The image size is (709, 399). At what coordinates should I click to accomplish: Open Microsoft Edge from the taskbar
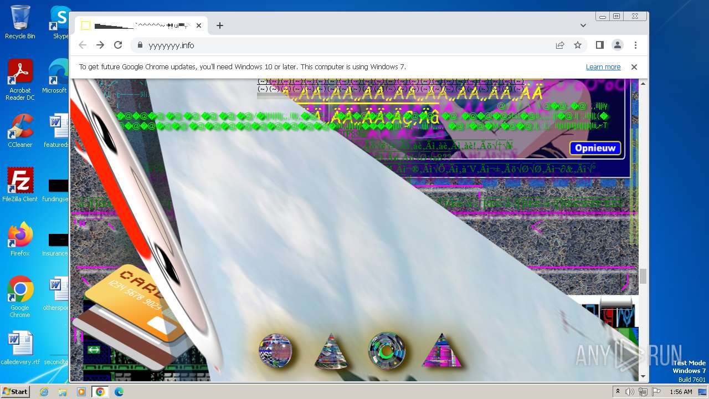coord(119,392)
